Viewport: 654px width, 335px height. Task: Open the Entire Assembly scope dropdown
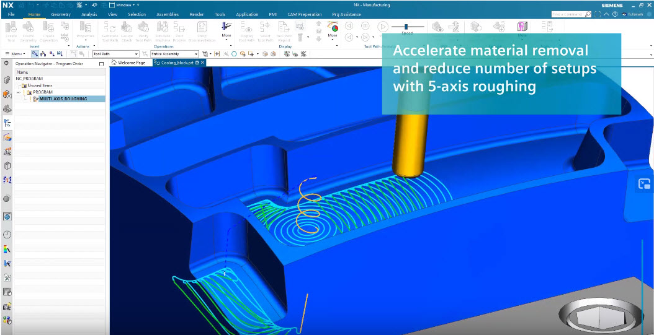[x=174, y=54]
